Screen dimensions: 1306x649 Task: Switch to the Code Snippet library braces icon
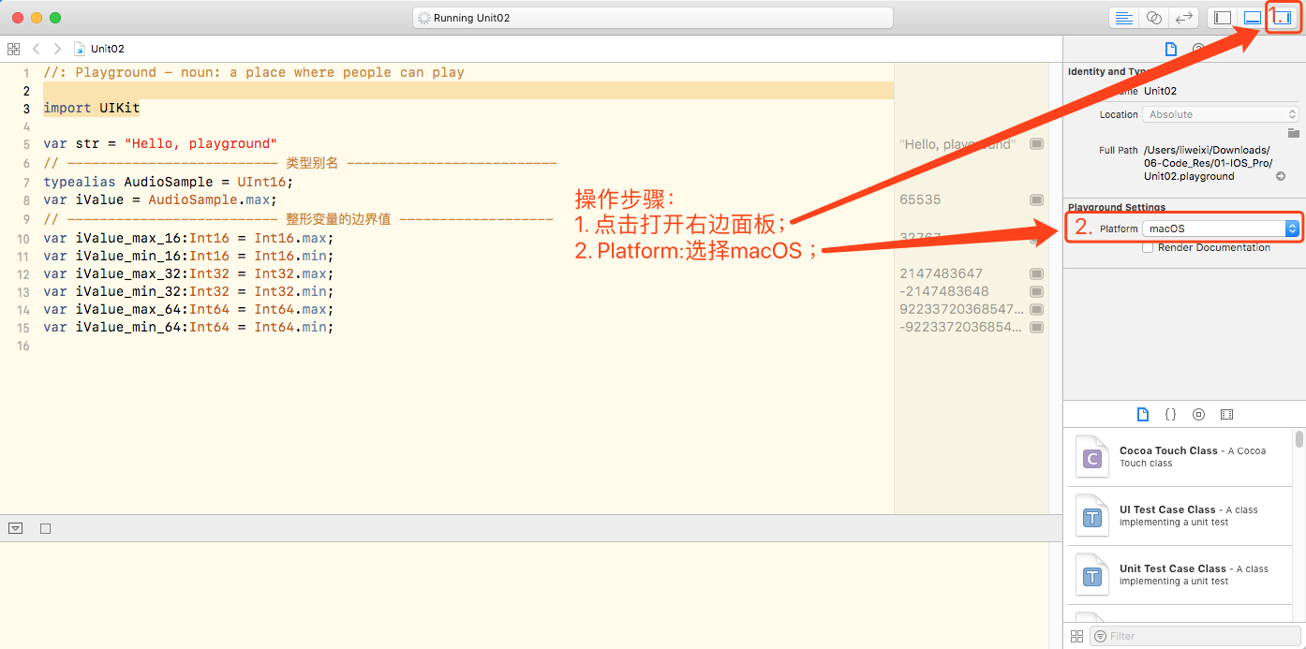pyautogui.click(x=1170, y=414)
